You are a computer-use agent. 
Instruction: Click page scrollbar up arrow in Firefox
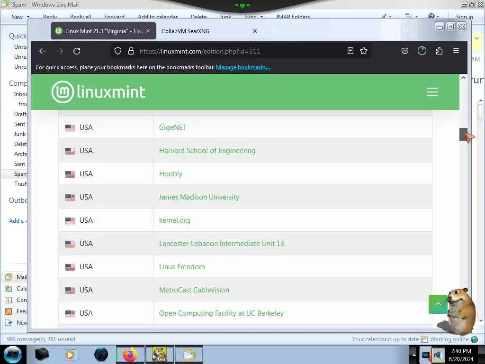click(x=463, y=78)
